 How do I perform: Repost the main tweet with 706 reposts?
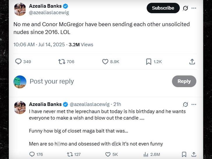click(61, 61)
